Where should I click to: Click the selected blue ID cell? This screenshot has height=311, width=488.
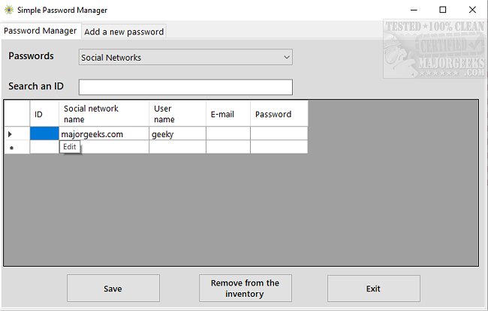tap(44, 134)
